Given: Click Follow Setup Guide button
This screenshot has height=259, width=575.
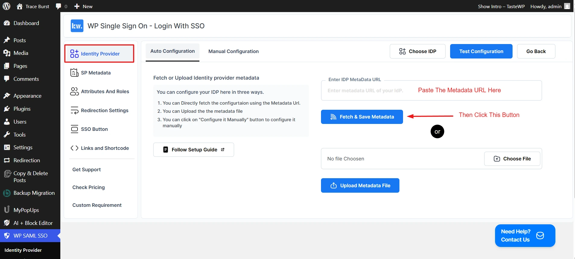Looking at the screenshot, I should coord(194,150).
